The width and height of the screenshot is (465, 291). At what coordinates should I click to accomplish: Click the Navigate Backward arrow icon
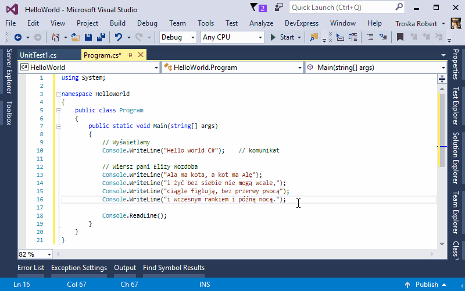pos(18,37)
